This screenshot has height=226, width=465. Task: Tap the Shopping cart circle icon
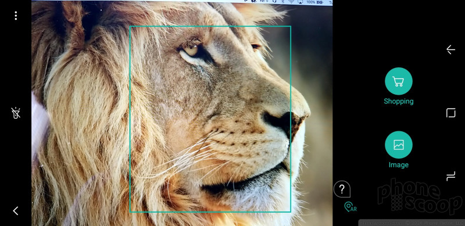pos(398,81)
